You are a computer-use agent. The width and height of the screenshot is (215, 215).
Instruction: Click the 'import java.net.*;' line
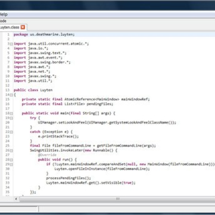click(32, 72)
